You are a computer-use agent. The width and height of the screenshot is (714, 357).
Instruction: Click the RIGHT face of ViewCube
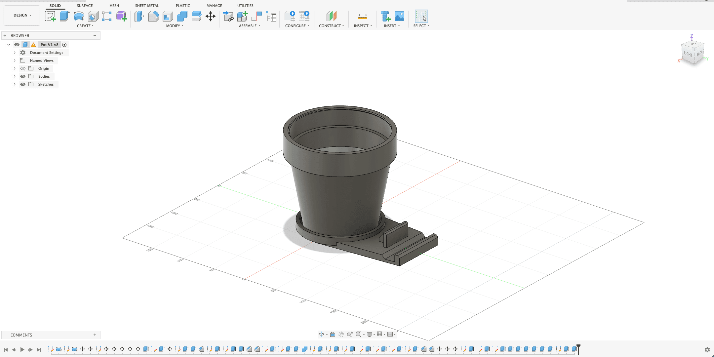click(x=688, y=54)
